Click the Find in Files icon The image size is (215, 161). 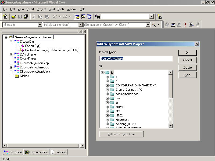click(98, 17)
